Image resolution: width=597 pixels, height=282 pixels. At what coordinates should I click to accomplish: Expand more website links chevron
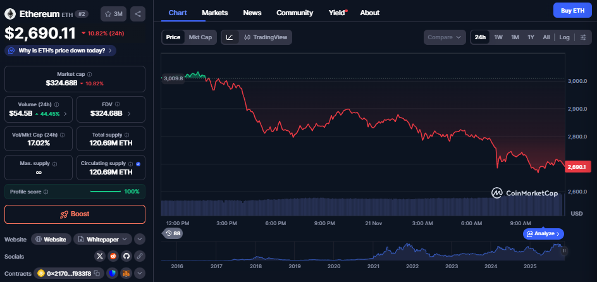coord(140,240)
